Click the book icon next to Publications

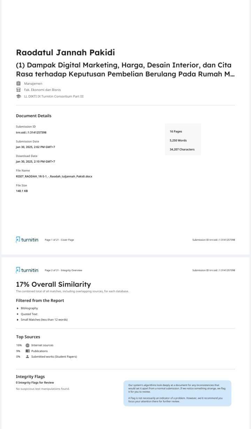(x=28, y=351)
